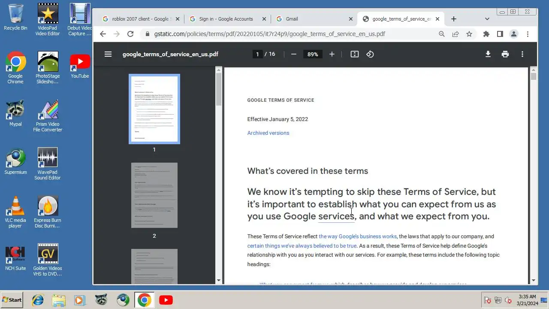Open the YouTube desktop shortcut

click(x=80, y=65)
